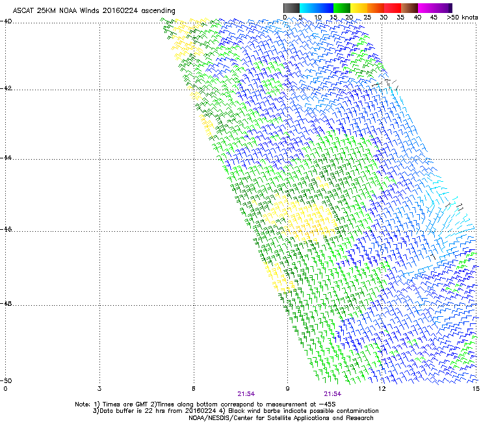Image resolution: width=481 pixels, height=422 pixels.
Task: Click the longitude '6' axis label
Action: [x=194, y=389]
